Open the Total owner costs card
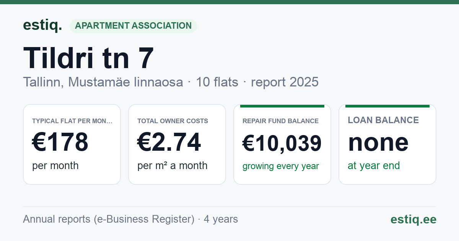Screen dimensions: 459x241 [x=177, y=144]
